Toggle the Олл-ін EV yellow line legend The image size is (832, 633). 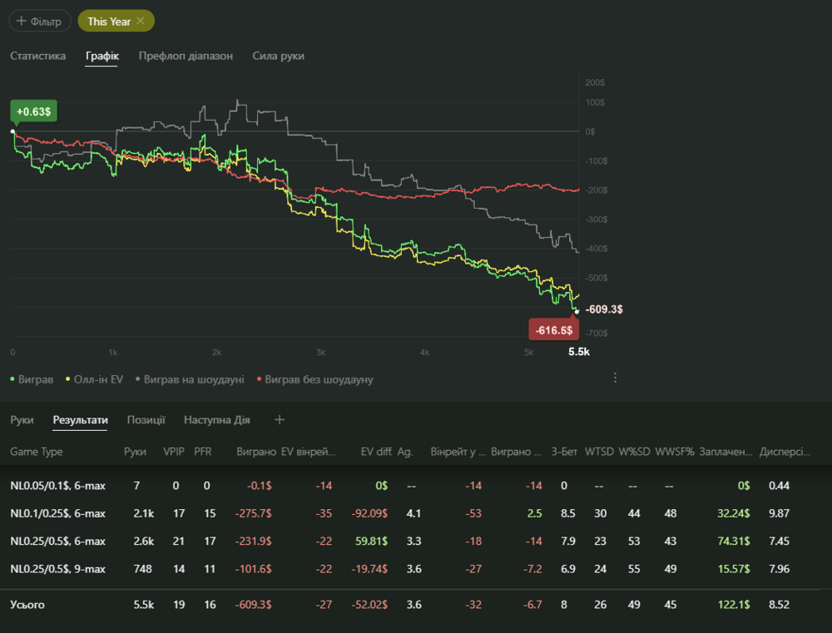click(x=94, y=379)
